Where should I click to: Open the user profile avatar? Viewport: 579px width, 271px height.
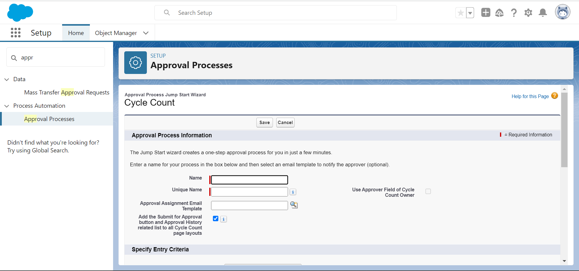(563, 12)
